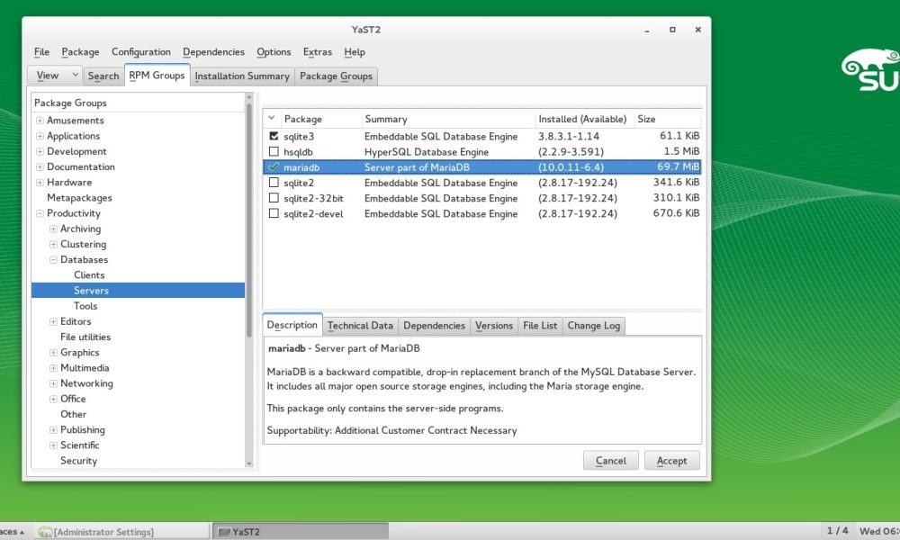Image resolution: width=900 pixels, height=540 pixels.
Task: Maximize the YaST2 window
Action: [x=672, y=30]
